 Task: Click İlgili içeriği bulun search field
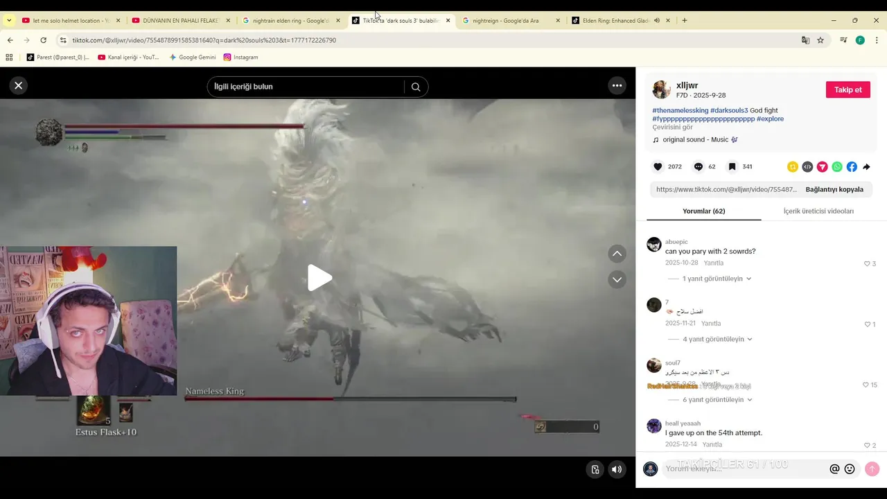pos(306,87)
